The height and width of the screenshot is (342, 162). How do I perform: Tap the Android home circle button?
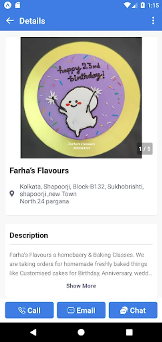[81, 332]
